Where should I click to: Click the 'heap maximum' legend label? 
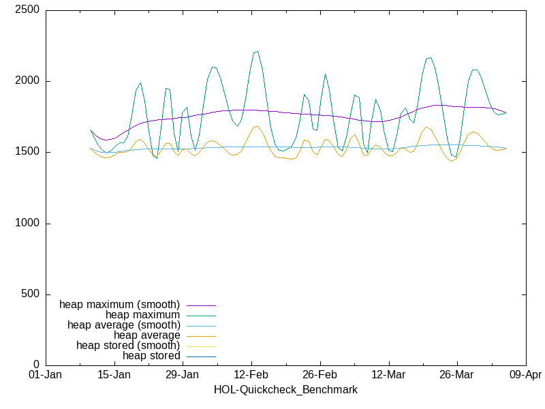[x=142, y=315]
